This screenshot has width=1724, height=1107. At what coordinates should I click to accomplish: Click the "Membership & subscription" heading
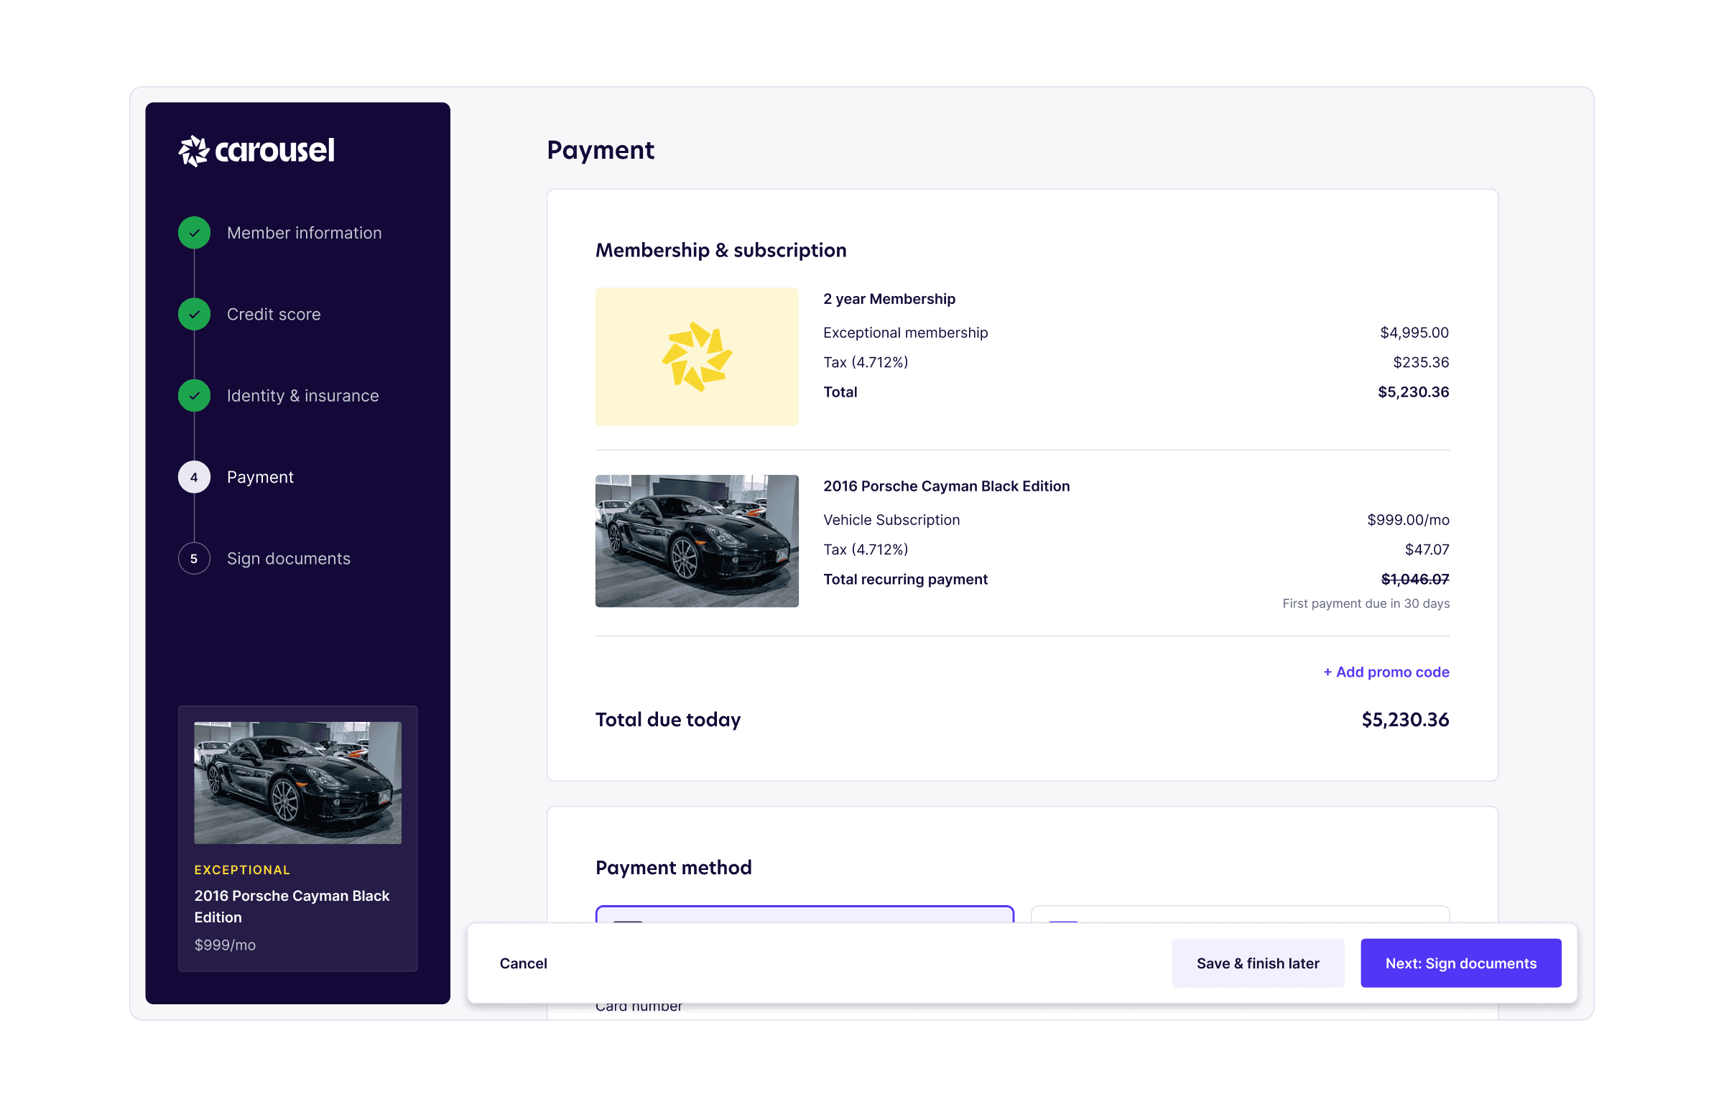[720, 250]
